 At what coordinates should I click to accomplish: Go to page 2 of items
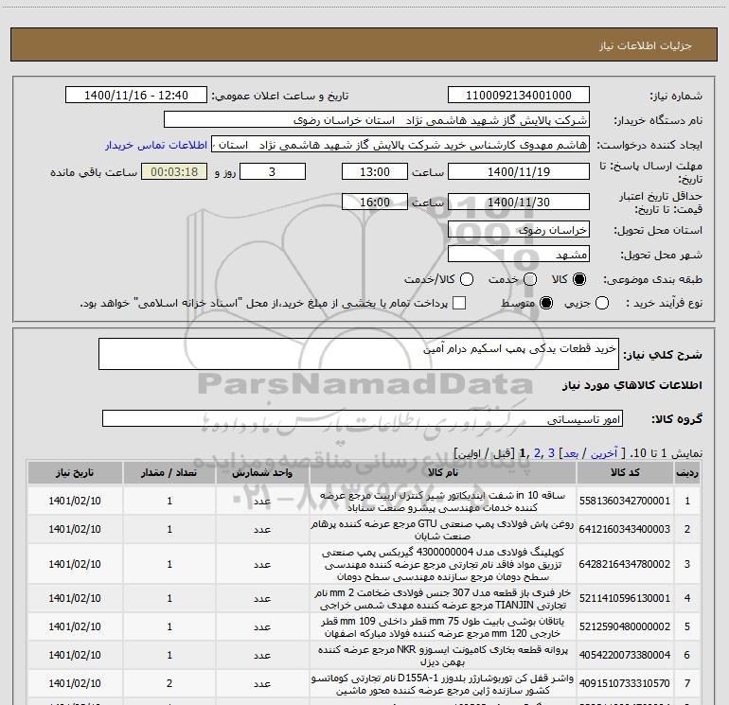(538, 452)
